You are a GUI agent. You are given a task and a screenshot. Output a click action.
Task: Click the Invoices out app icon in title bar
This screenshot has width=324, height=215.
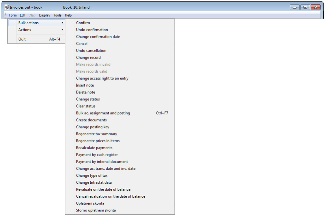click(6, 7)
